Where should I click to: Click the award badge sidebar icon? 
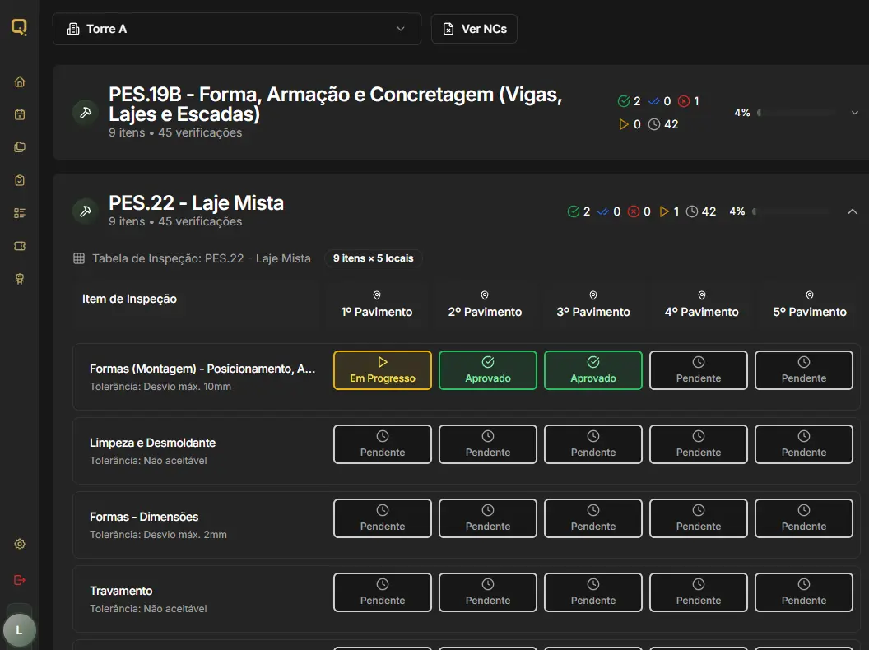point(20,279)
